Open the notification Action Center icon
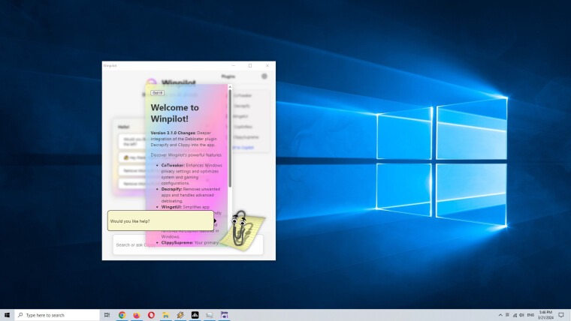Image resolution: width=571 pixels, height=321 pixels. (x=561, y=315)
